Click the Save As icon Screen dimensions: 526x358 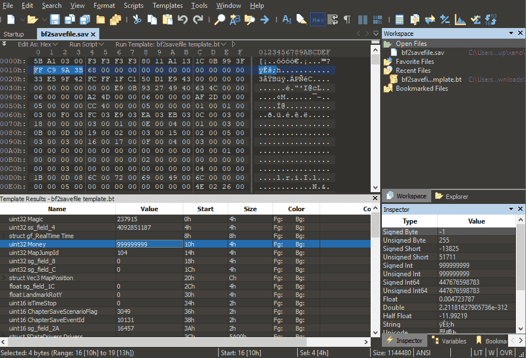coord(70,20)
